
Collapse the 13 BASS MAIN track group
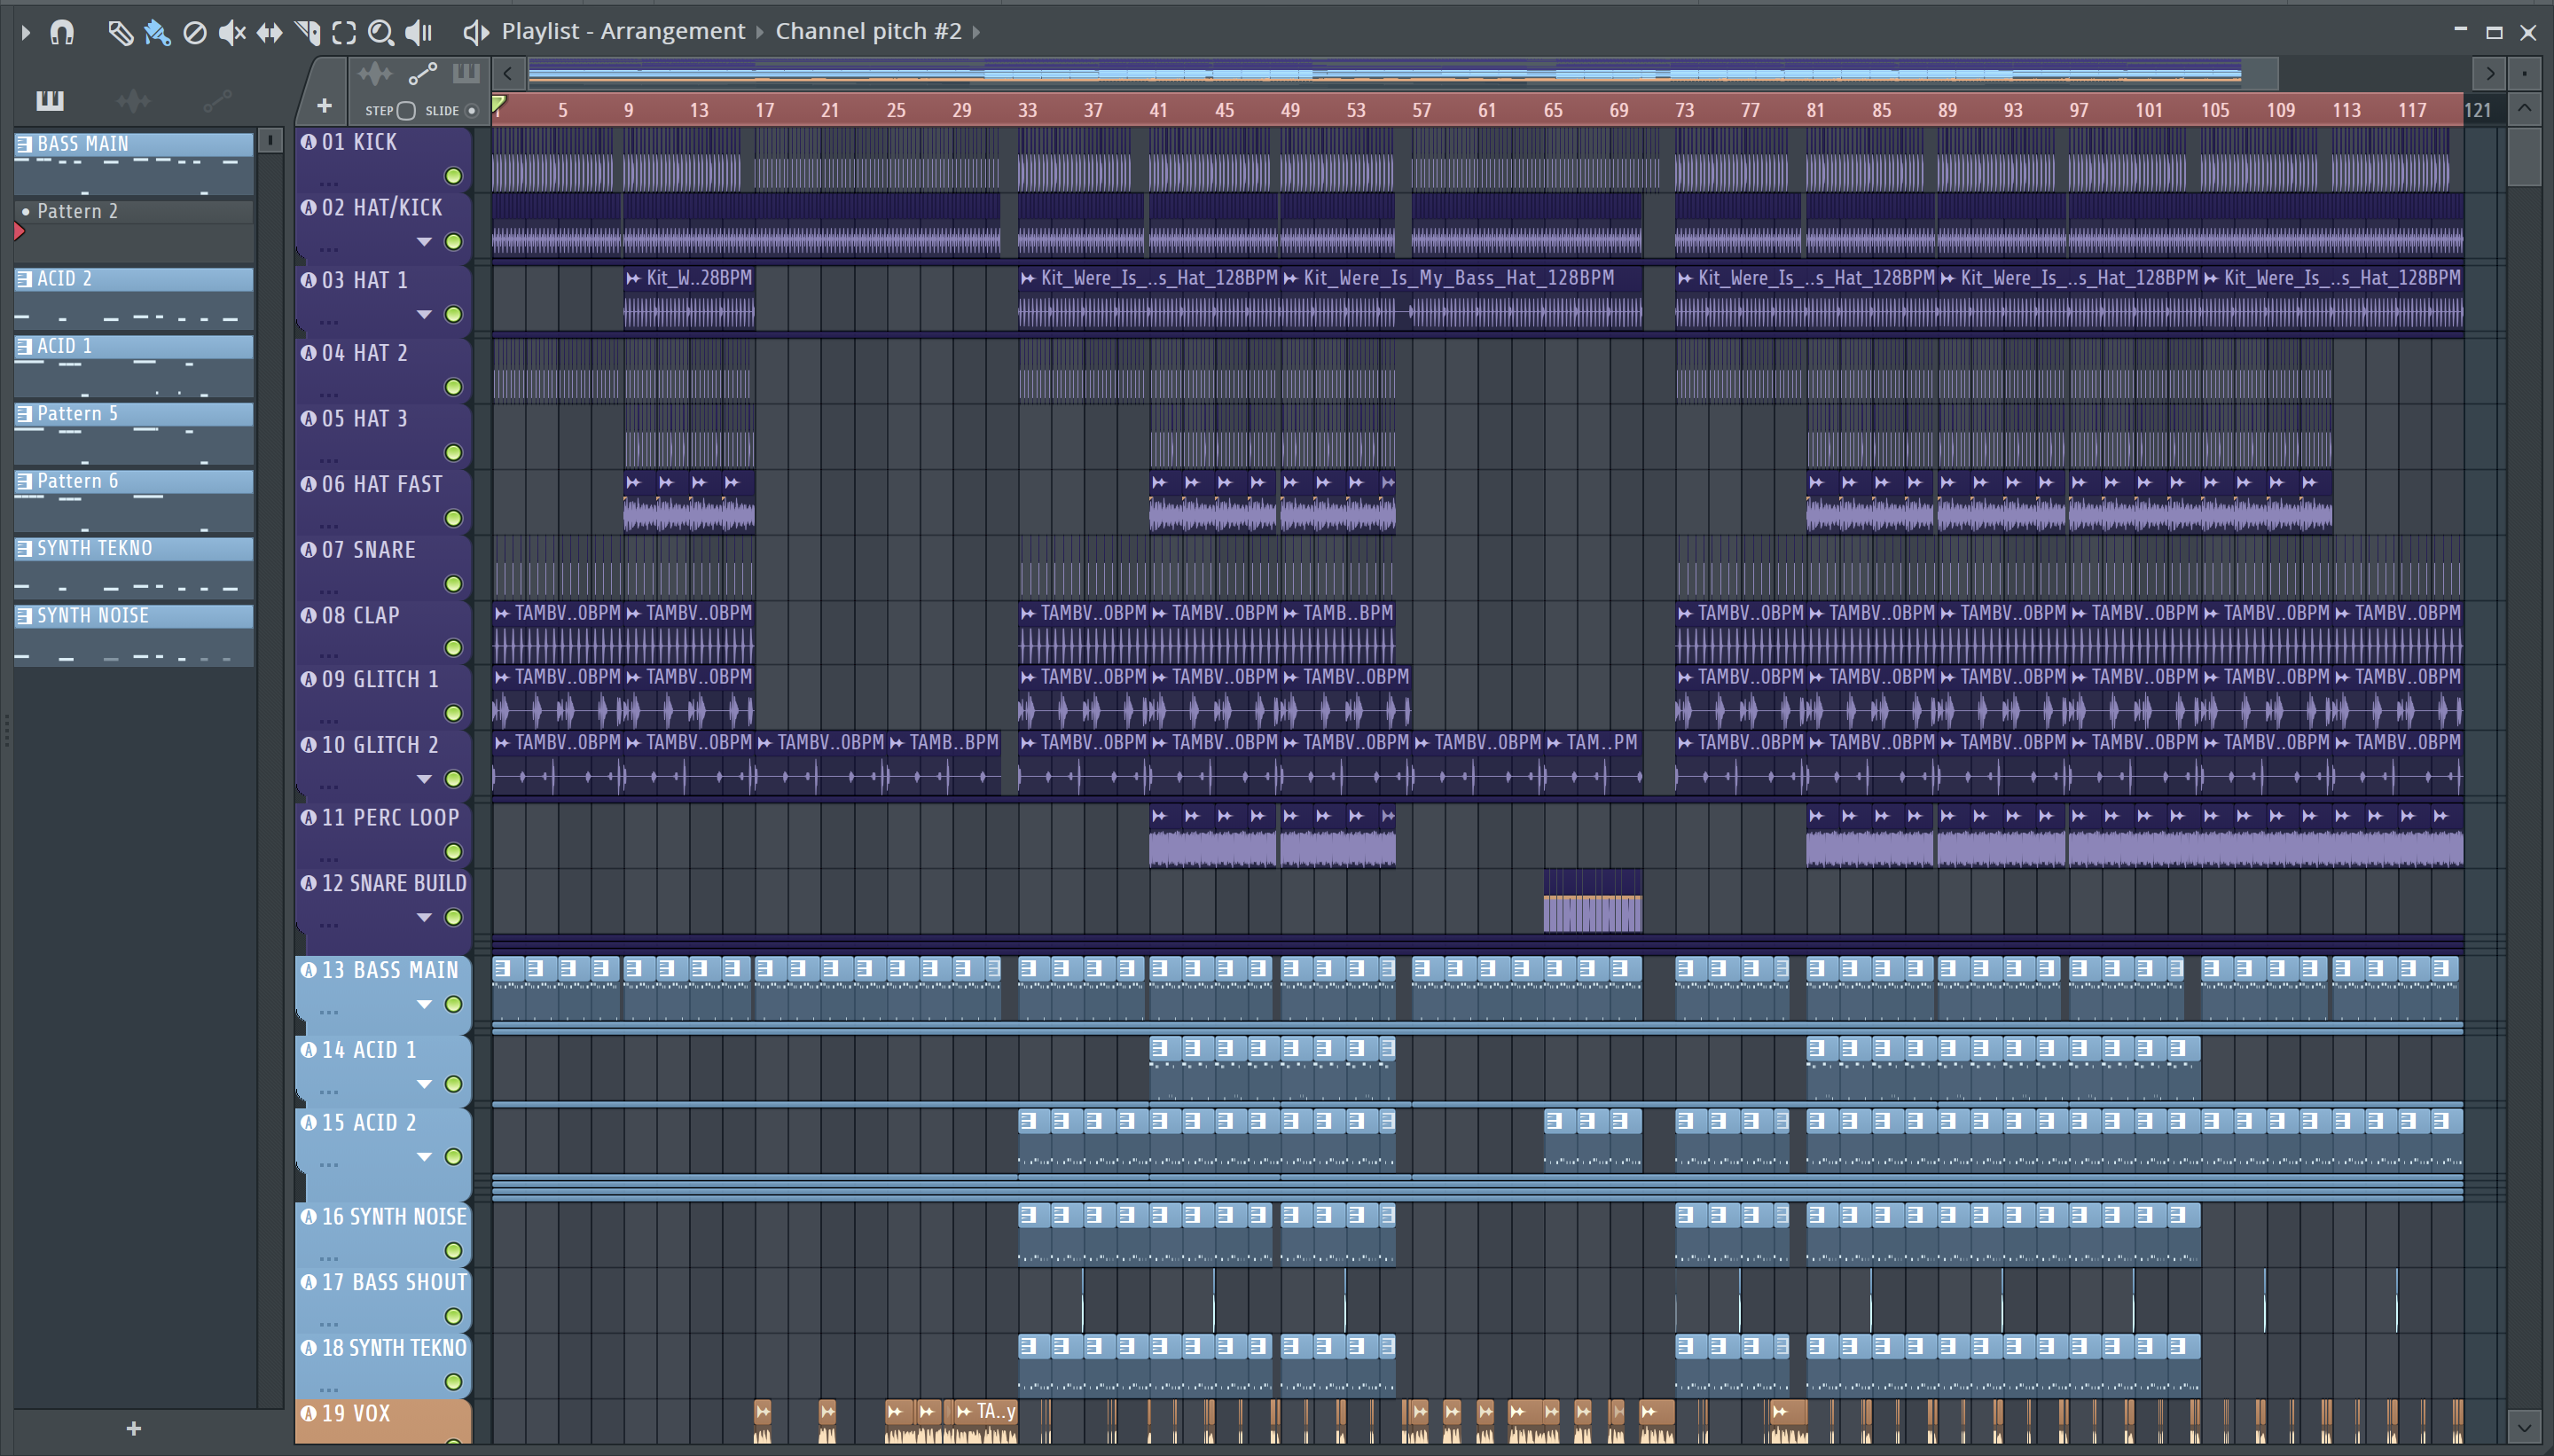click(x=424, y=1004)
